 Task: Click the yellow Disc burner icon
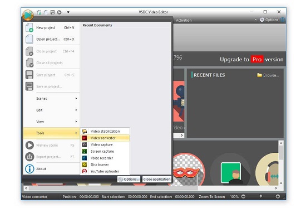point(85,165)
